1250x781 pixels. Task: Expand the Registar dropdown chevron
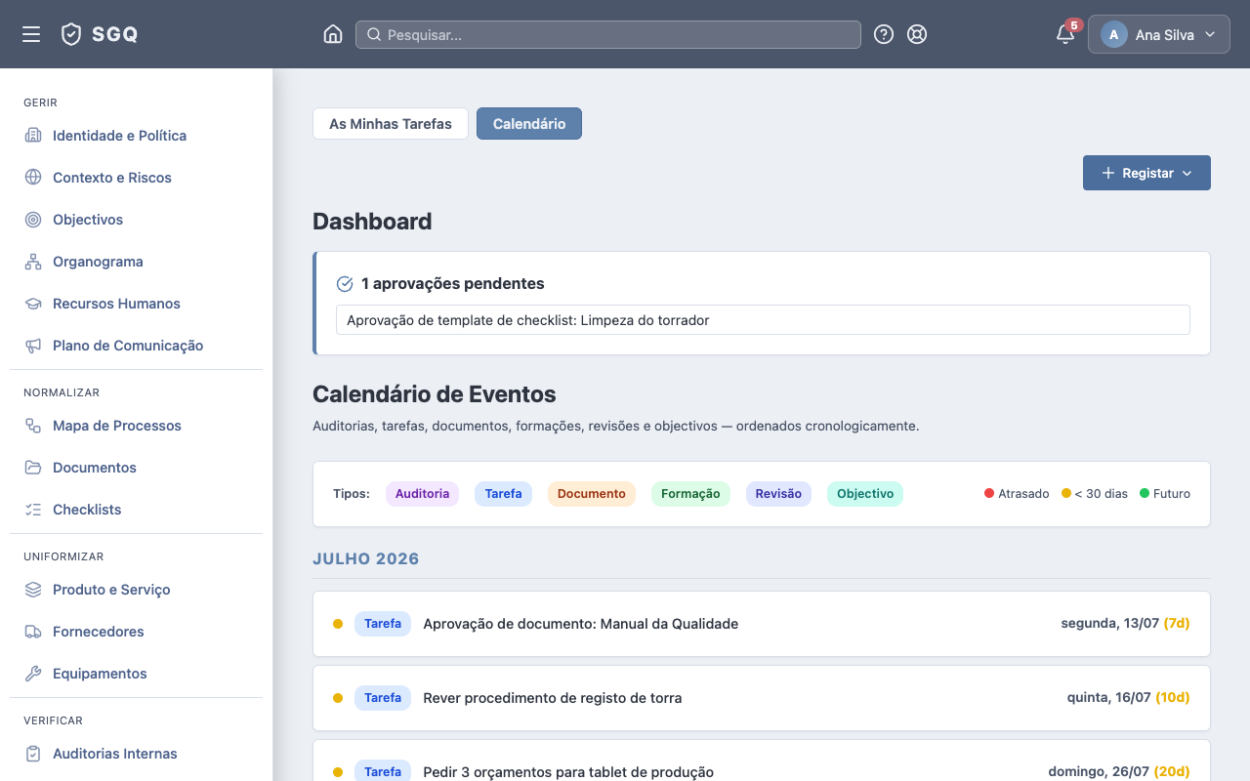click(1187, 173)
